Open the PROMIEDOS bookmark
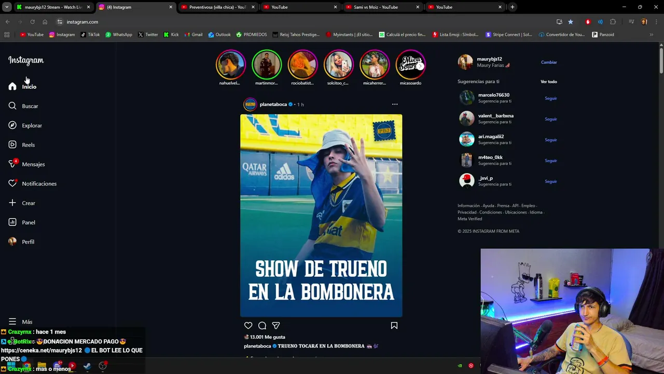Screen dimensions: 664x374 point(252,35)
